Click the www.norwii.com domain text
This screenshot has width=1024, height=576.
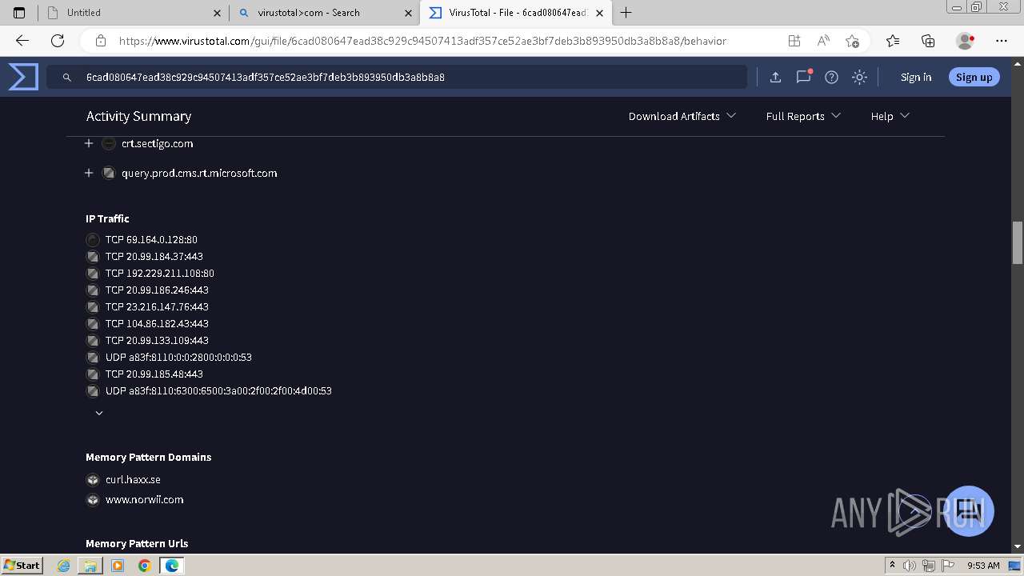click(145, 500)
